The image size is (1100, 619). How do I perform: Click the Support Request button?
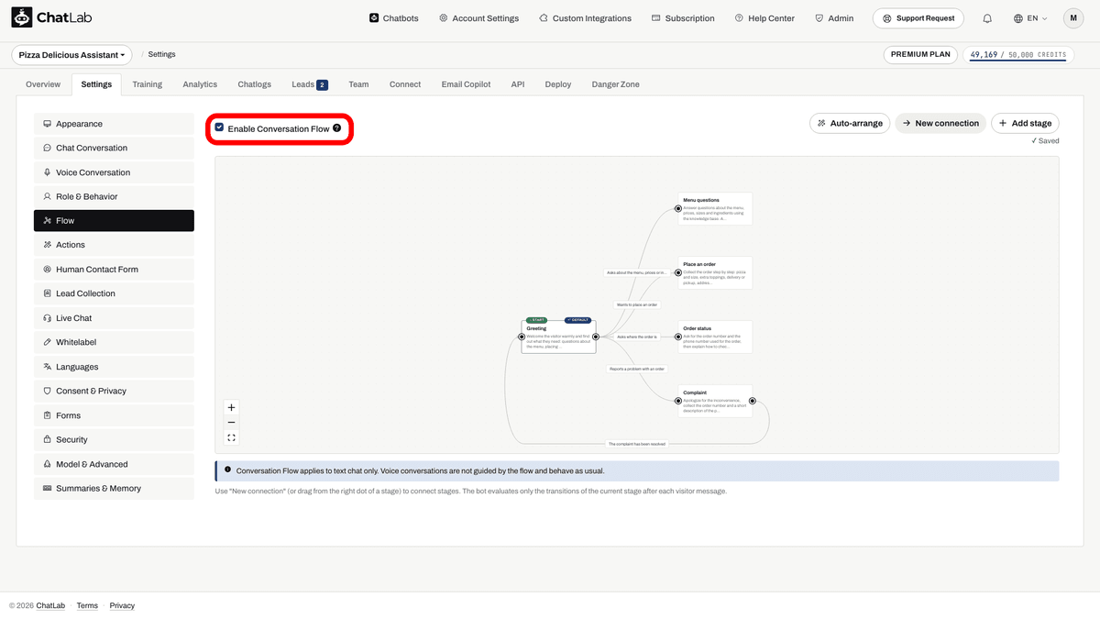click(918, 18)
